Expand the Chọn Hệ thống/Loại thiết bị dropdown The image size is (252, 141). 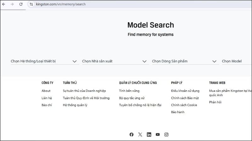click(44, 61)
